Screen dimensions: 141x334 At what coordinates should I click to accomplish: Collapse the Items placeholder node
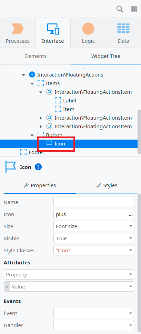pyautogui.click(x=32, y=83)
